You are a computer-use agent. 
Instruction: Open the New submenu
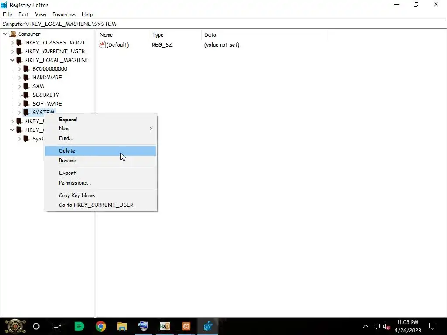click(100, 129)
